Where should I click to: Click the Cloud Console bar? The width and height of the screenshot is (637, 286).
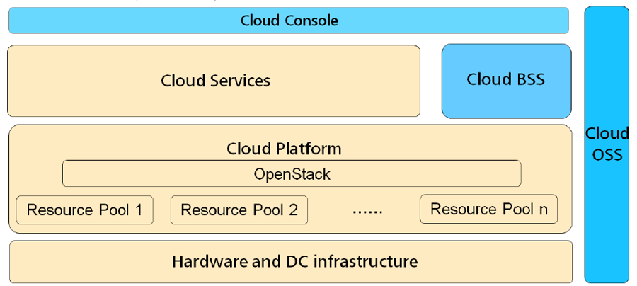click(289, 21)
